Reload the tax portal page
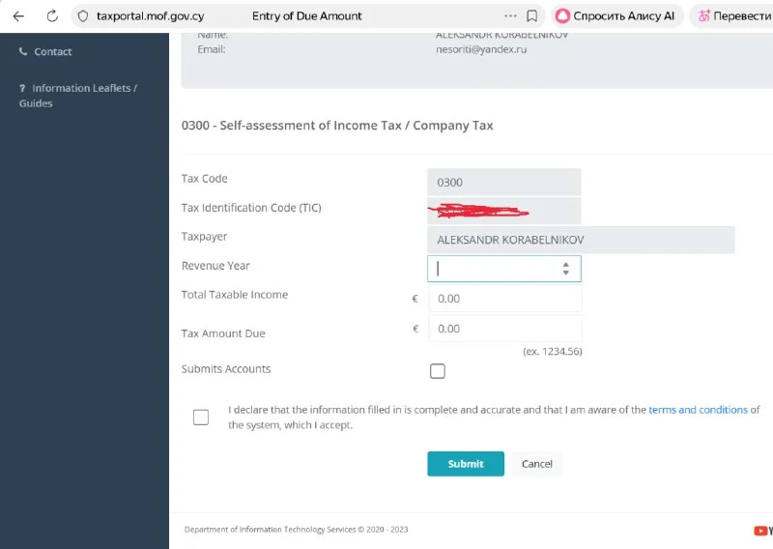This screenshot has width=773, height=549. (x=52, y=16)
